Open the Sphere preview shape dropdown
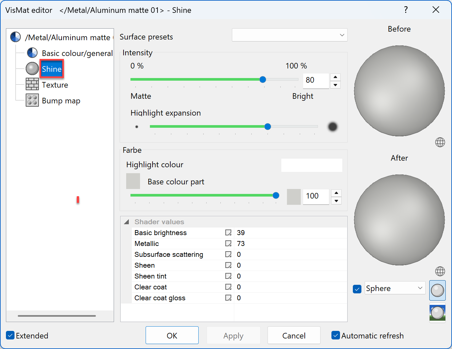 pyautogui.click(x=395, y=288)
